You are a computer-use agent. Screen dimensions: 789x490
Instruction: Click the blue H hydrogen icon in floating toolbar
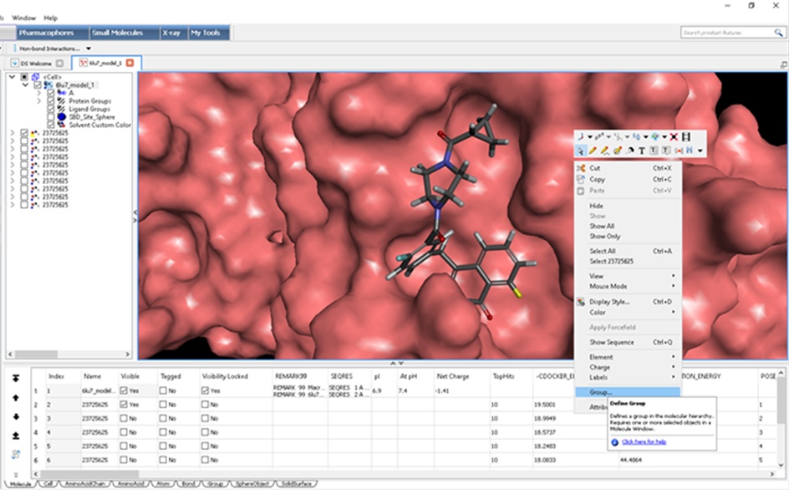pos(689,150)
